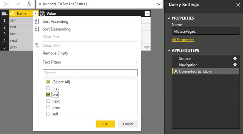Select Clear Sort option
Viewport: 243px width, 134px height.
pyautogui.click(x=51, y=37)
